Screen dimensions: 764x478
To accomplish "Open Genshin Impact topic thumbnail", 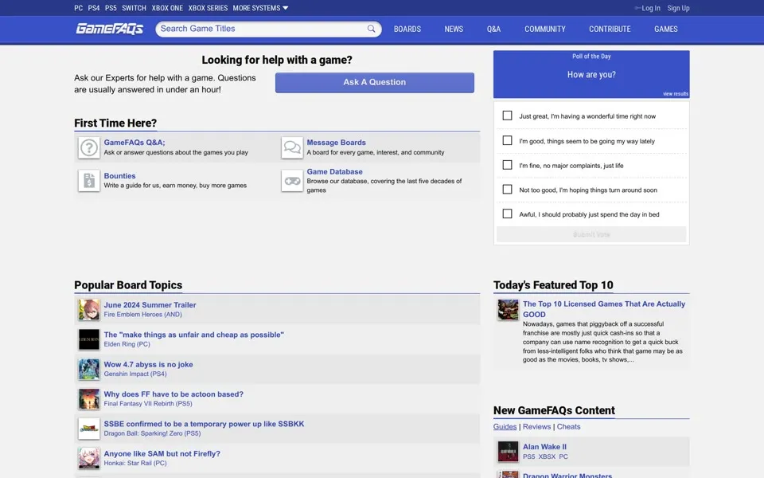I will pos(88,369).
